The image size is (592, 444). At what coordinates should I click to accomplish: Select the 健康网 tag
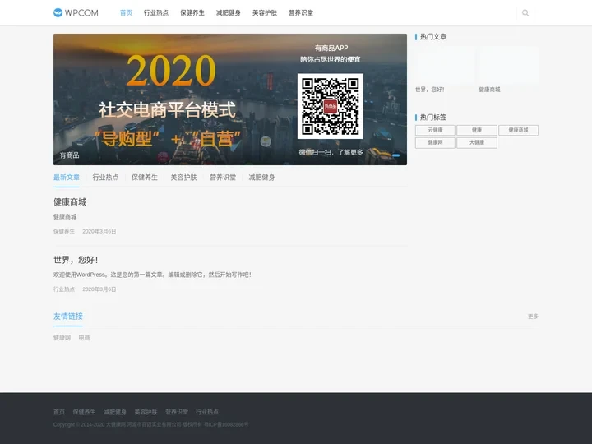435,143
